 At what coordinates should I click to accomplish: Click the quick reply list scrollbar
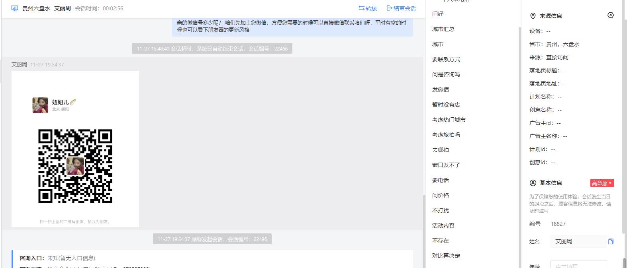coord(519,147)
